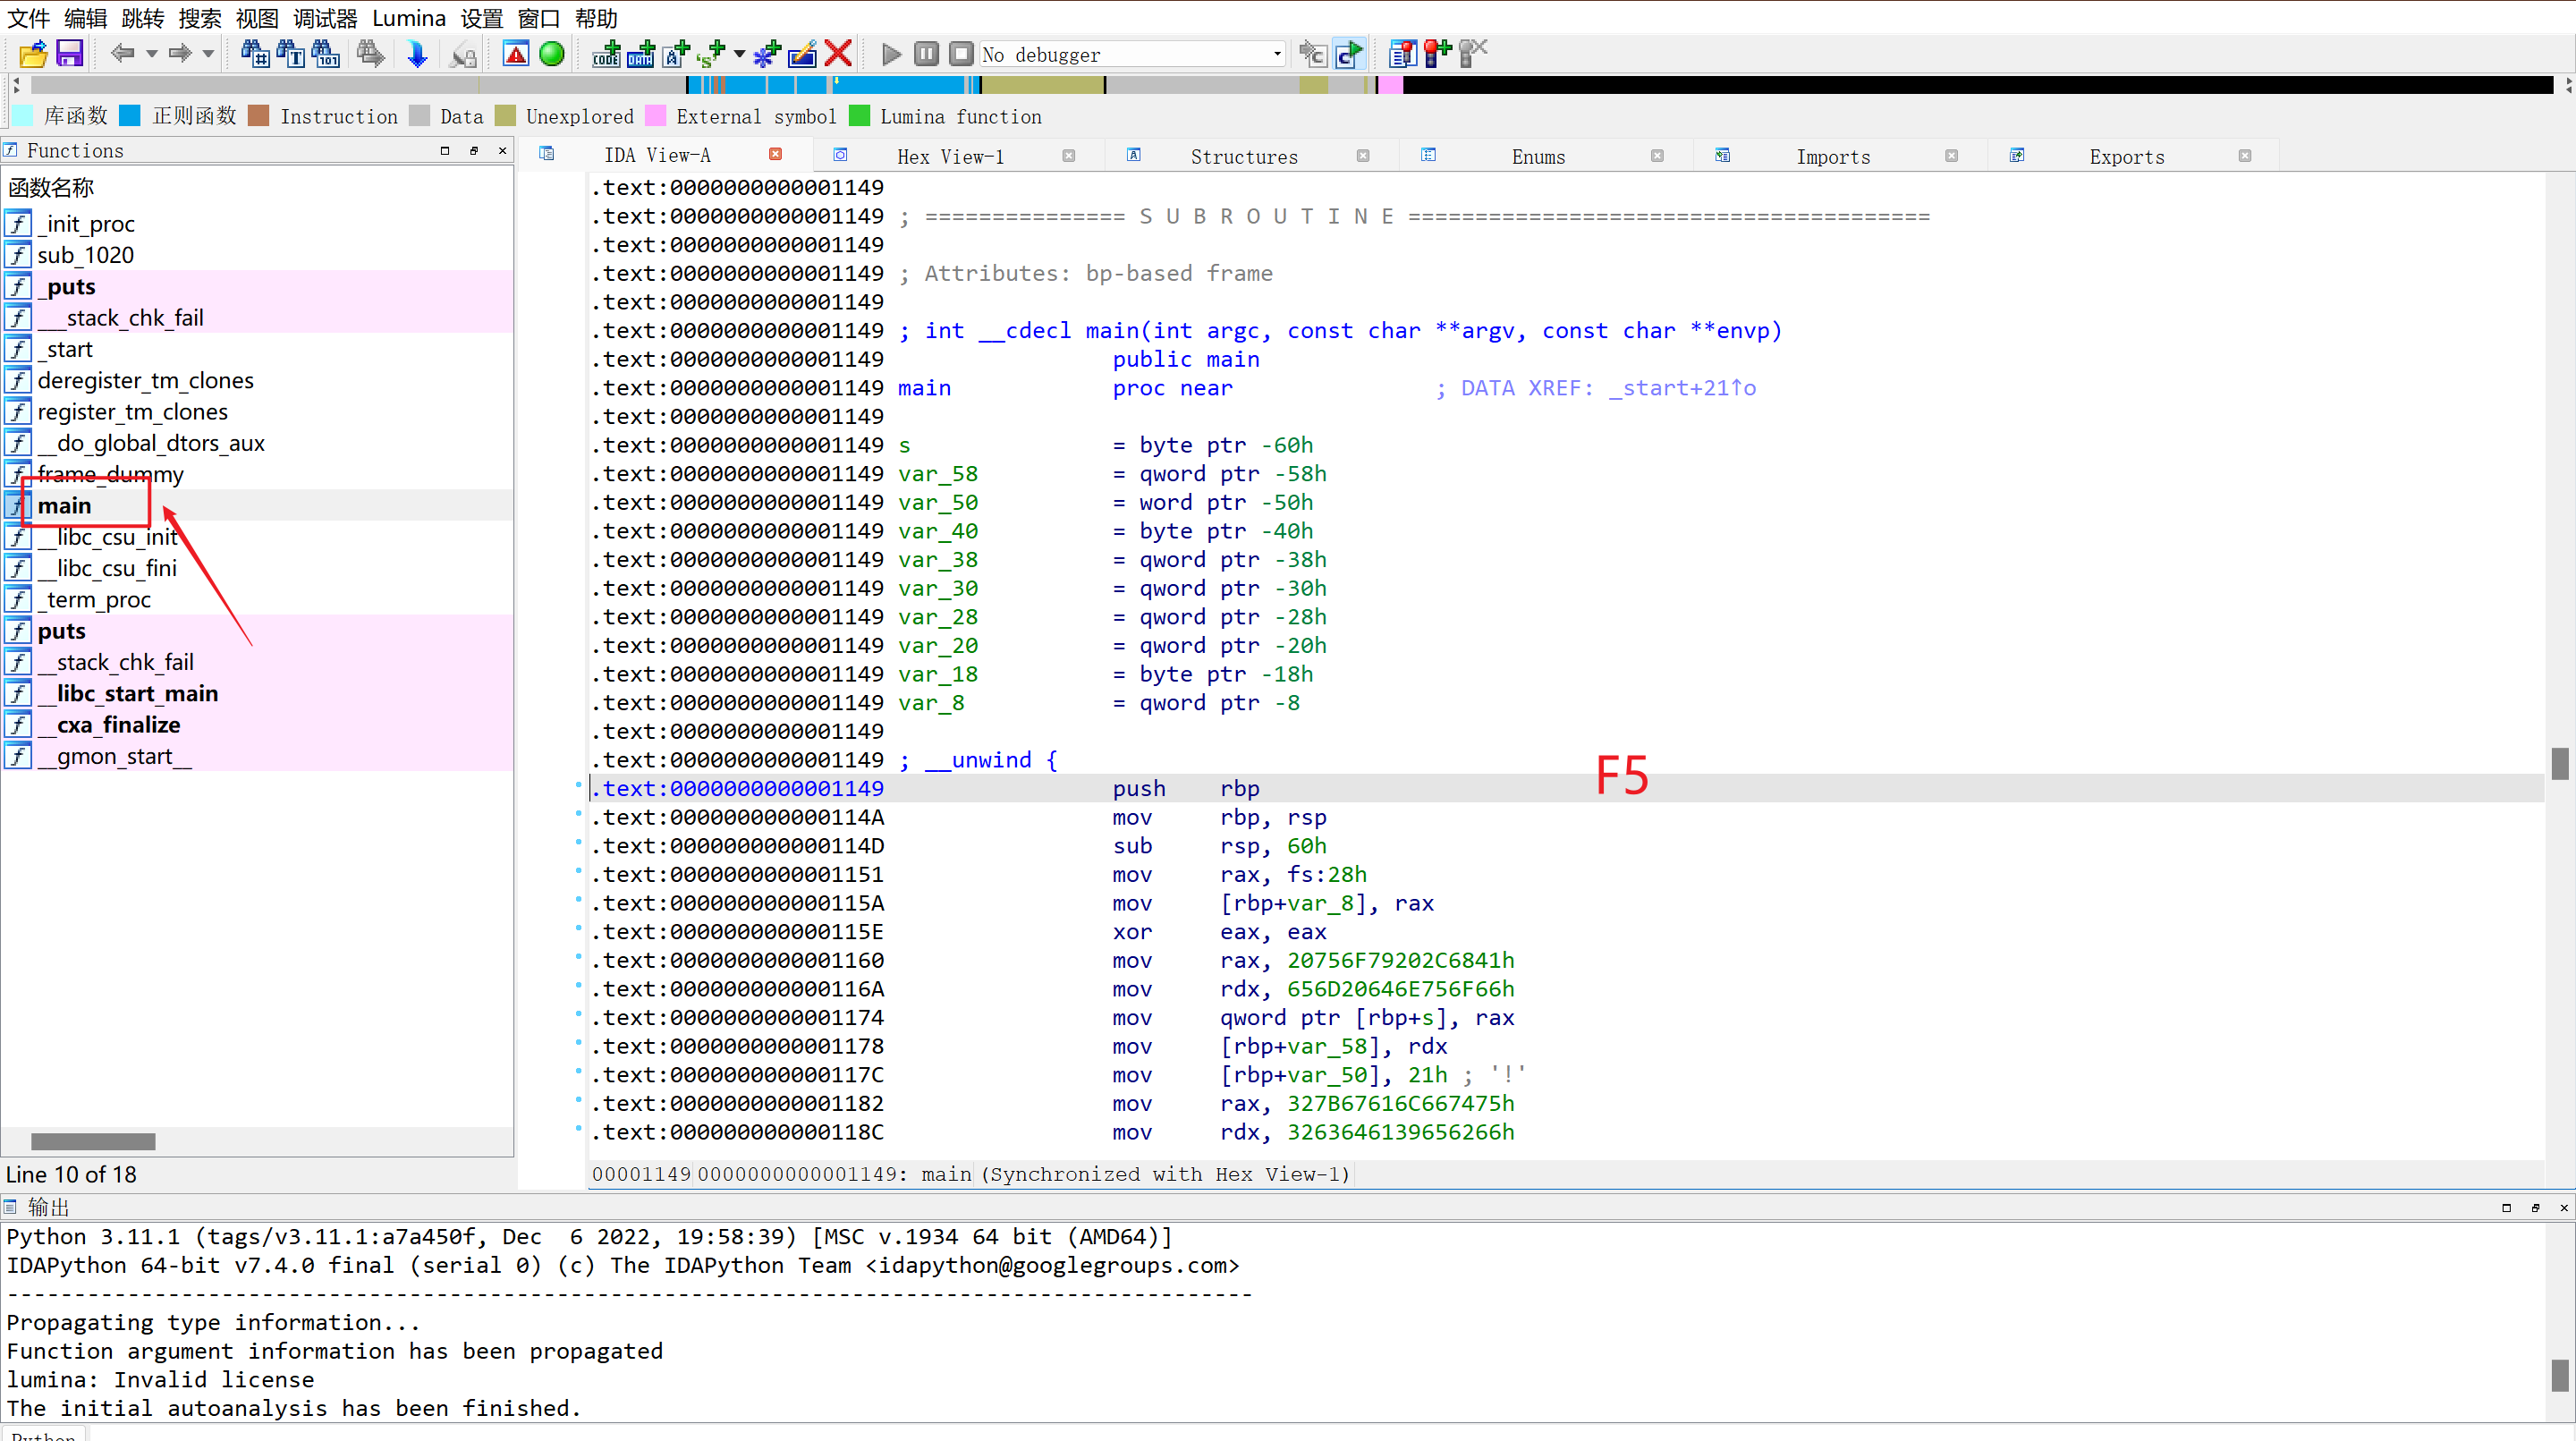Search for text (binoculars T)
This screenshot has height=1441, width=2576.
(291, 54)
